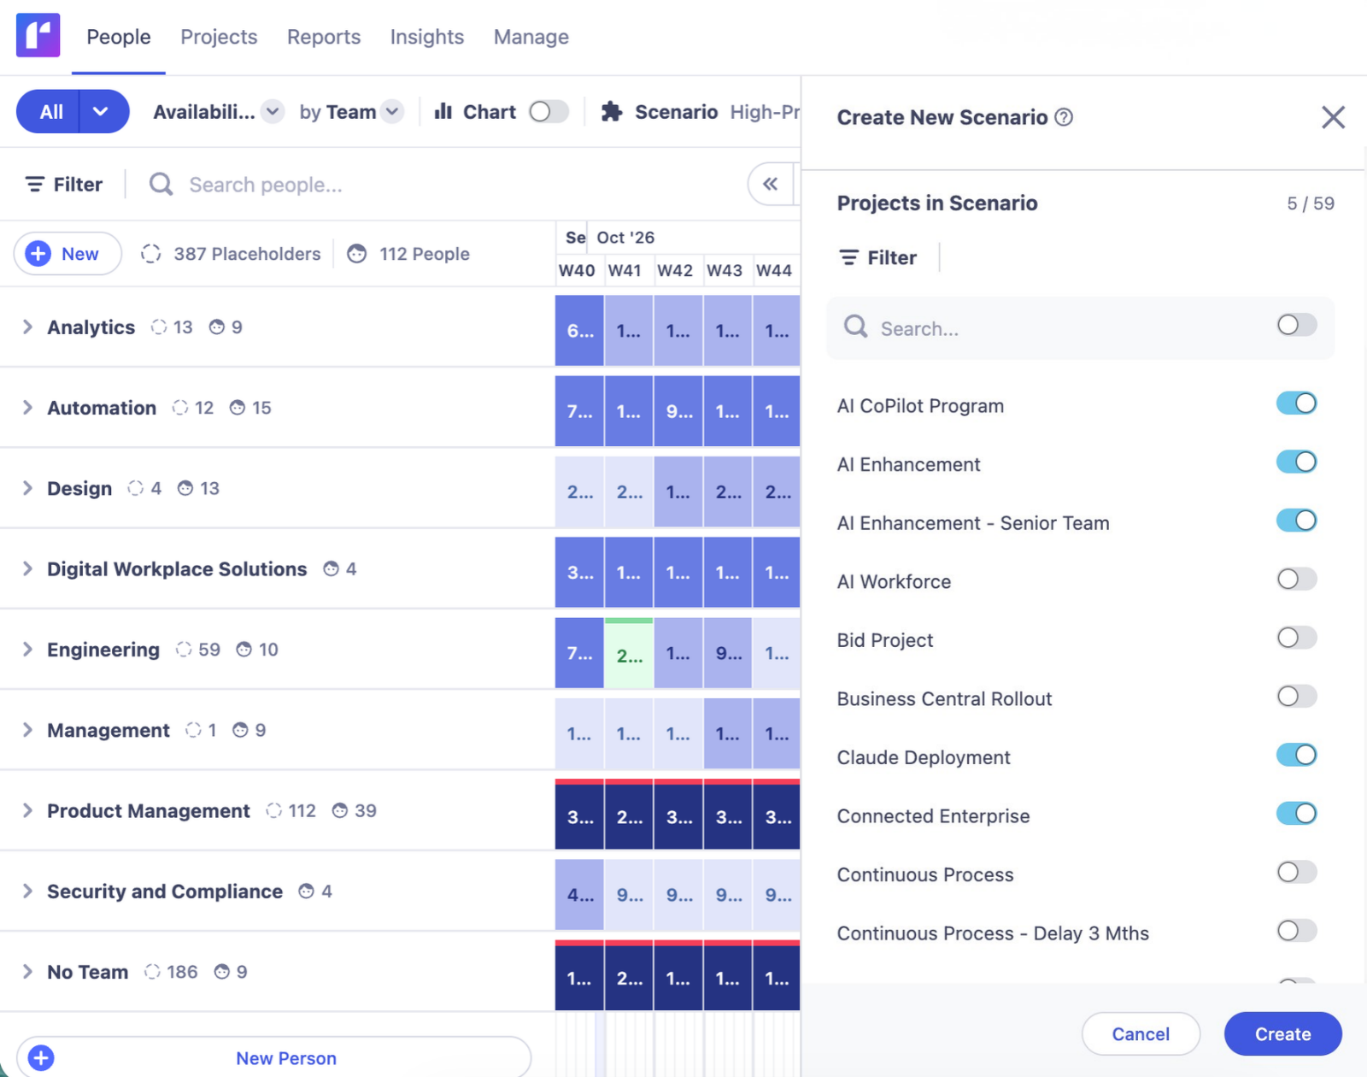Click the Scenario puzzle piece icon
Image resolution: width=1367 pixels, height=1077 pixels.
pos(612,111)
